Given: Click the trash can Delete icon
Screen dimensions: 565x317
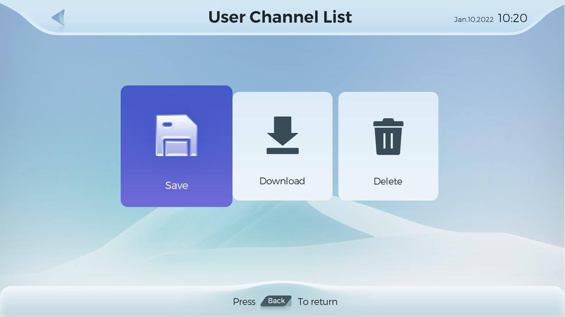Looking at the screenshot, I should [x=388, y=136].
